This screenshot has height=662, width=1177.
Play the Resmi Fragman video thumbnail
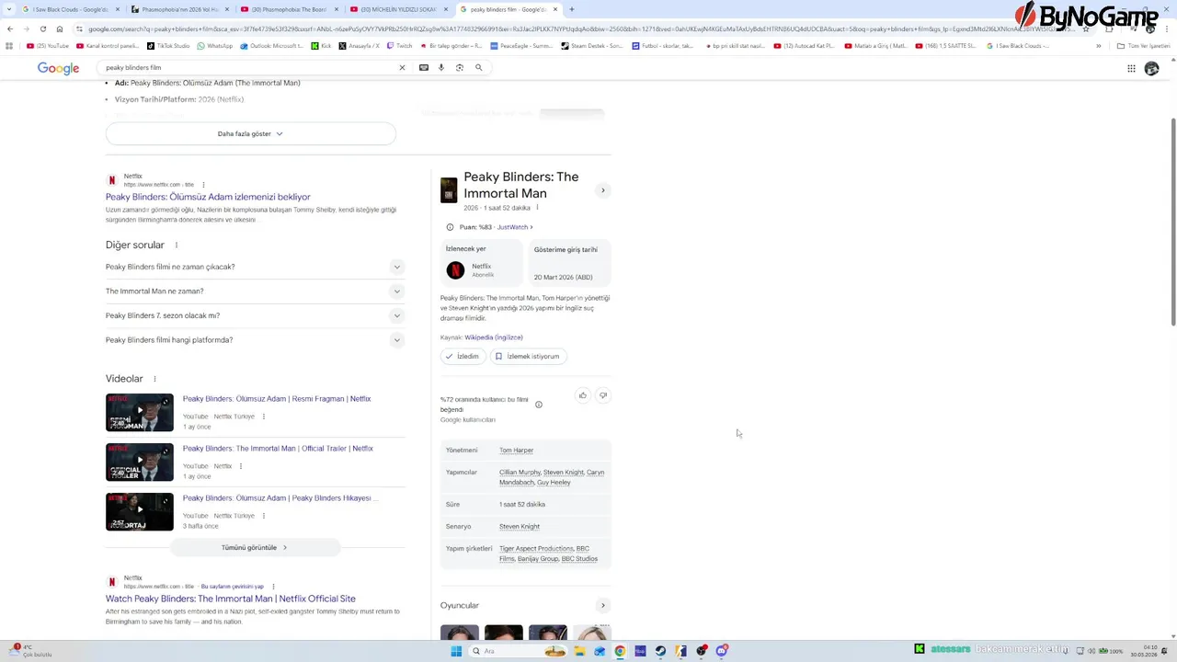click(140, 413)
